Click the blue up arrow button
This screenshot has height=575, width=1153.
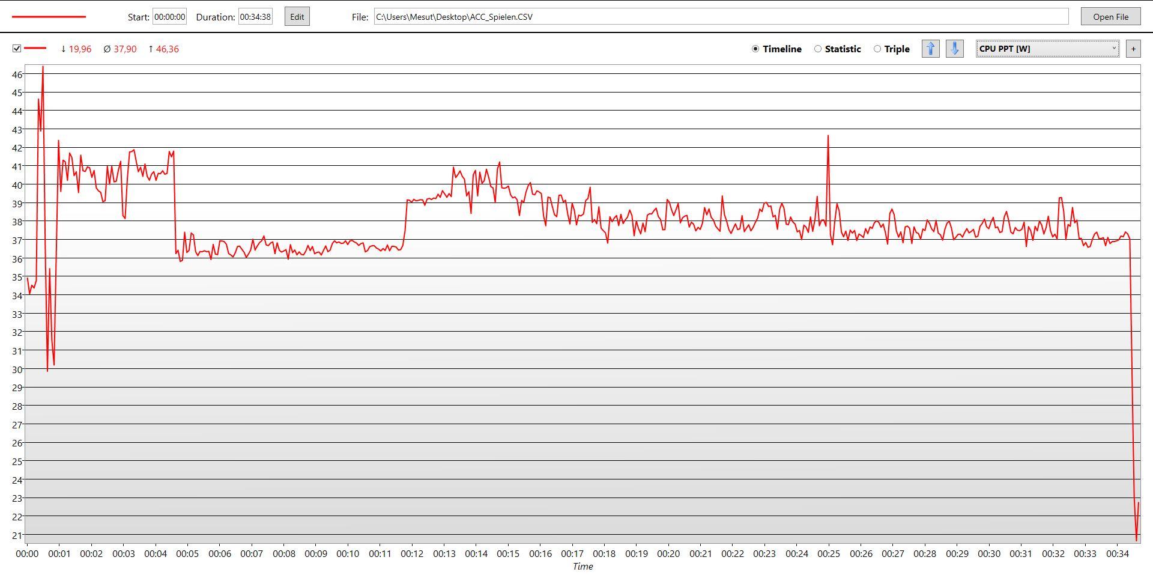tap(930, 49)
